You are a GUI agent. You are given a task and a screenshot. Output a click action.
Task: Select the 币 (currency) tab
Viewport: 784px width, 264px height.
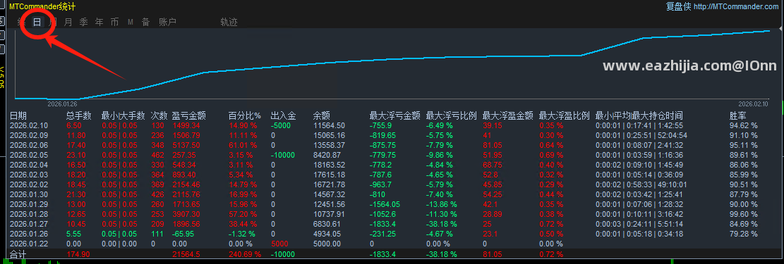point(115,22)
